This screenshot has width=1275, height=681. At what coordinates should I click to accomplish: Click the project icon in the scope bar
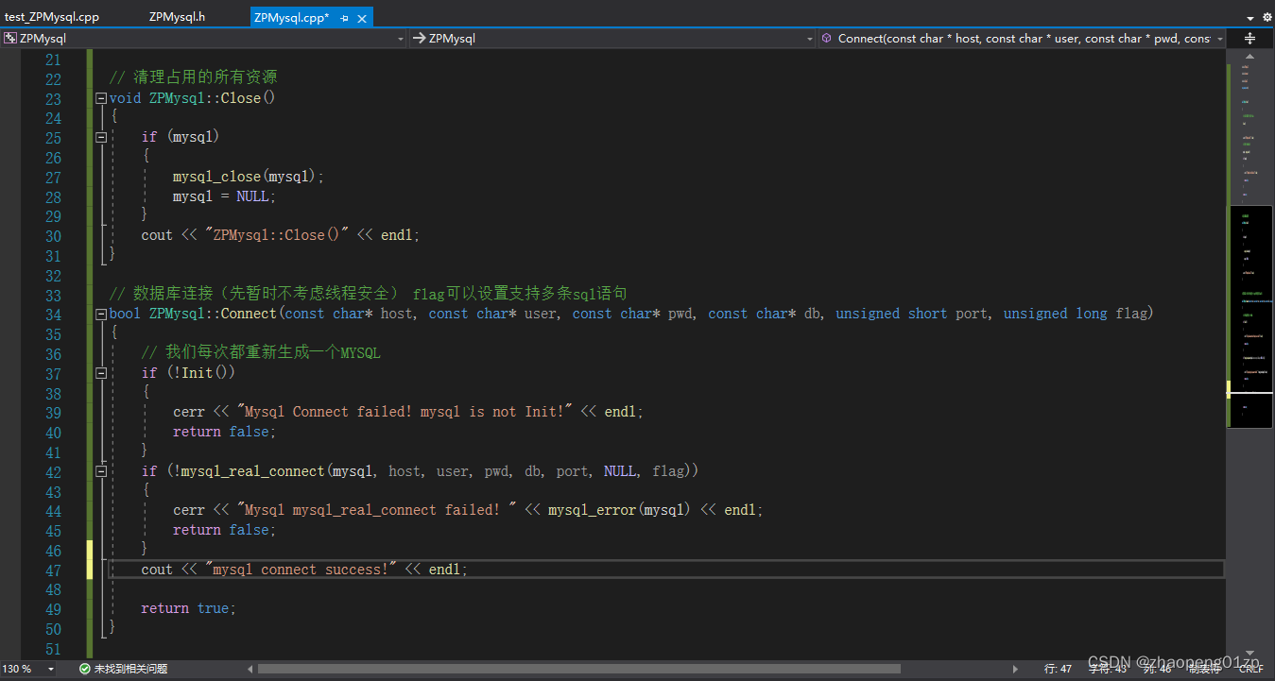[x=10, y=39]
